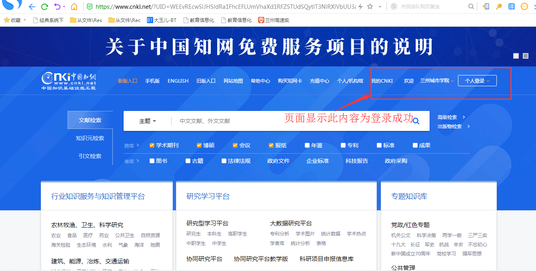Open 科技报告 database
The height and width of the screenshot is (271, 536).
tap(357, 161)
